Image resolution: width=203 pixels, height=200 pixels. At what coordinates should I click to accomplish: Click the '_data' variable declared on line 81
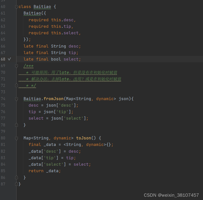click(x=50, y=145)
